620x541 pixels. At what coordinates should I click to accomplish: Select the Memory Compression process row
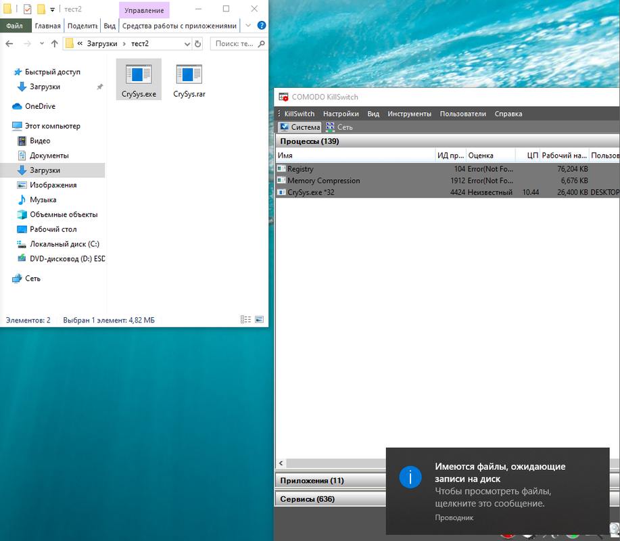tap(448, 181)
